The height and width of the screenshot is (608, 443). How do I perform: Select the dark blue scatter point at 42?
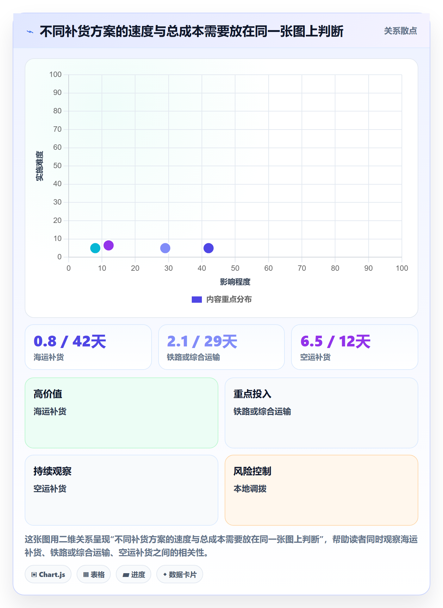[x=209, y=248]
